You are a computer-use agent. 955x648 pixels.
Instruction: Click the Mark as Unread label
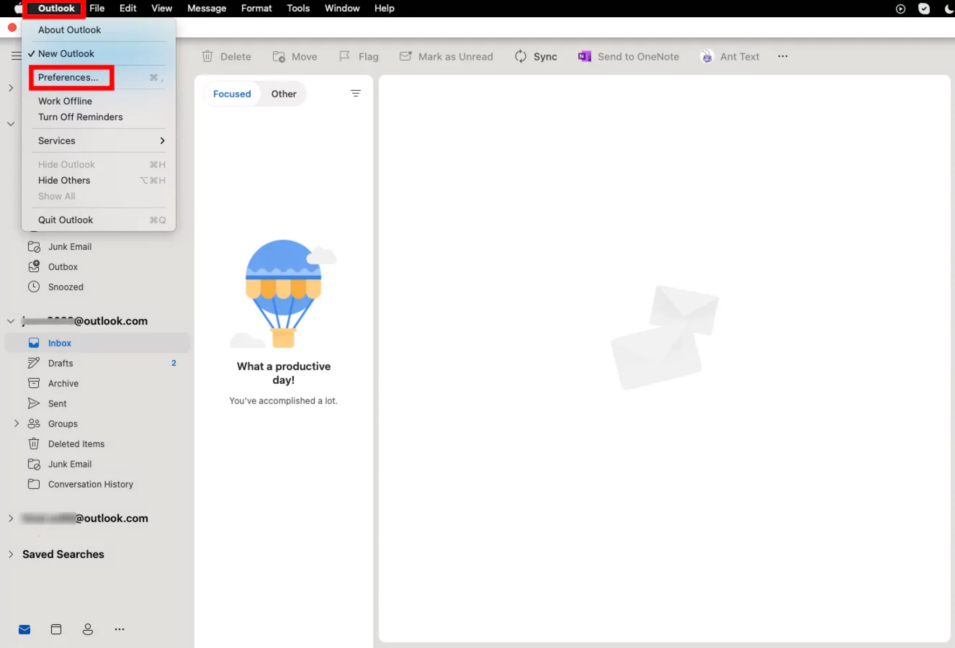(456, 56)
